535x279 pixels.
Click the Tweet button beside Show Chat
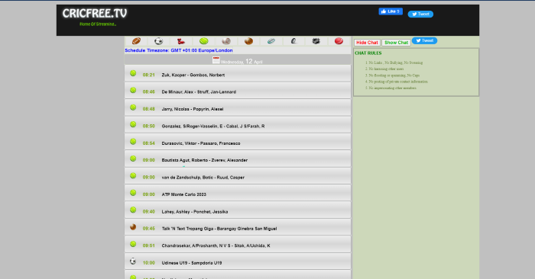[424, 40]
